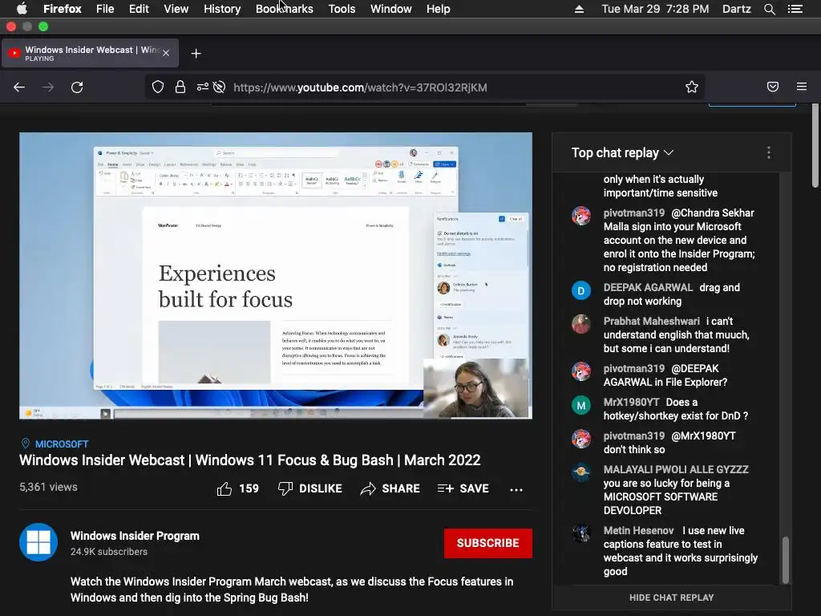Screen dimensions: 821x616
Task: Click MALAYALI PWOLI ALLE GYZZZ avatar
Action: tap(580, 472)
